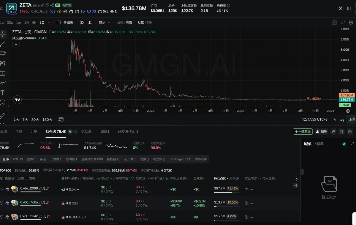The width and height of the screenshot is (356, 225).
Task: Open the DS DexScreener link
Action: (91, 11)
